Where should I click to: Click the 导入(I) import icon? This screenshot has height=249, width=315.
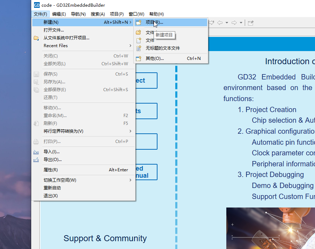pos(36,152)
